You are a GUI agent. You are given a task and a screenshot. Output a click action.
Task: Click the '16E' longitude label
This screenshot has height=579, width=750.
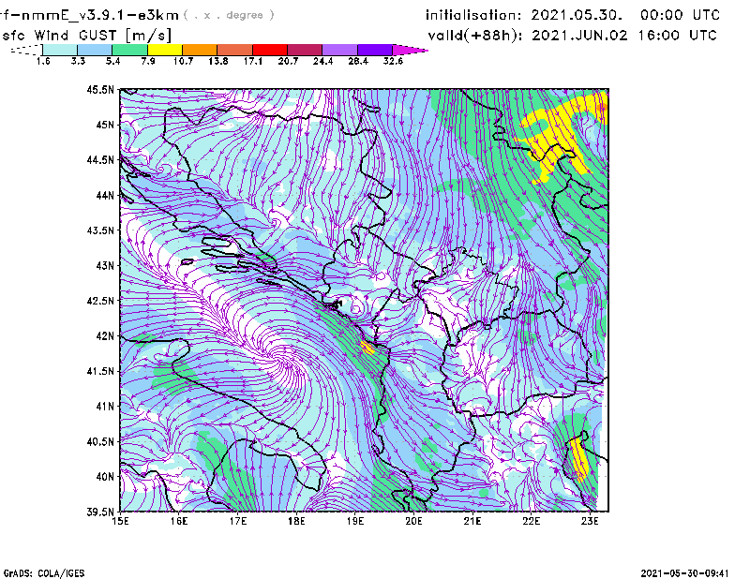point(179,521)
